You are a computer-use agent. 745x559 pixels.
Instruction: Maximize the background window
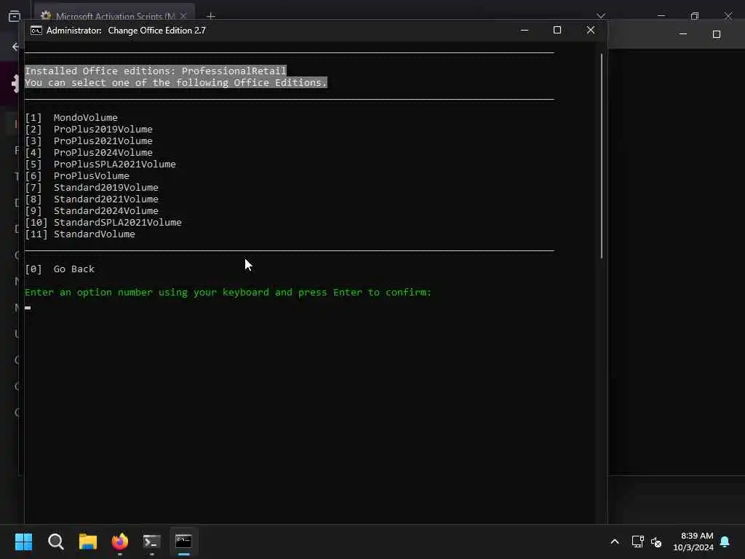point(717,34)
